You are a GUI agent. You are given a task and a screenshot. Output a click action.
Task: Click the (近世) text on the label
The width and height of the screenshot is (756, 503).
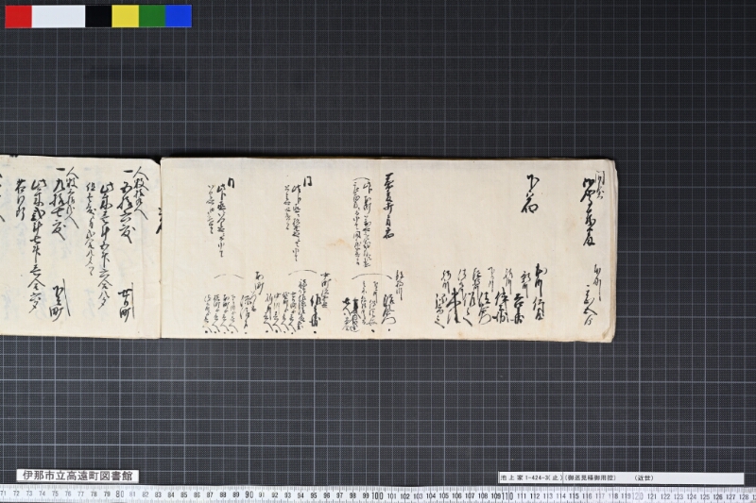click(x=644, y=478)
